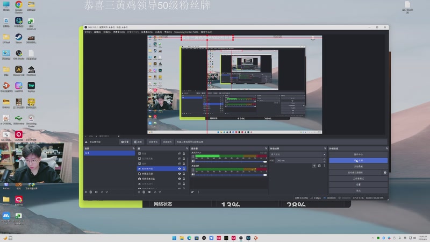
Task: Move selected source up in Sources footer
Action: (x=155, y=192)
